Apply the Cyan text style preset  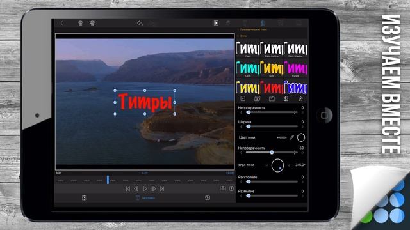coord(248,68)
